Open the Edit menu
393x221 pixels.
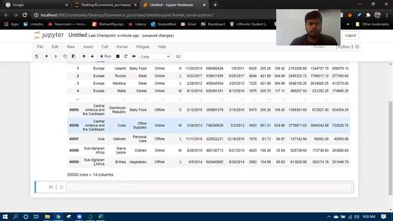click(x=55, y=47)
